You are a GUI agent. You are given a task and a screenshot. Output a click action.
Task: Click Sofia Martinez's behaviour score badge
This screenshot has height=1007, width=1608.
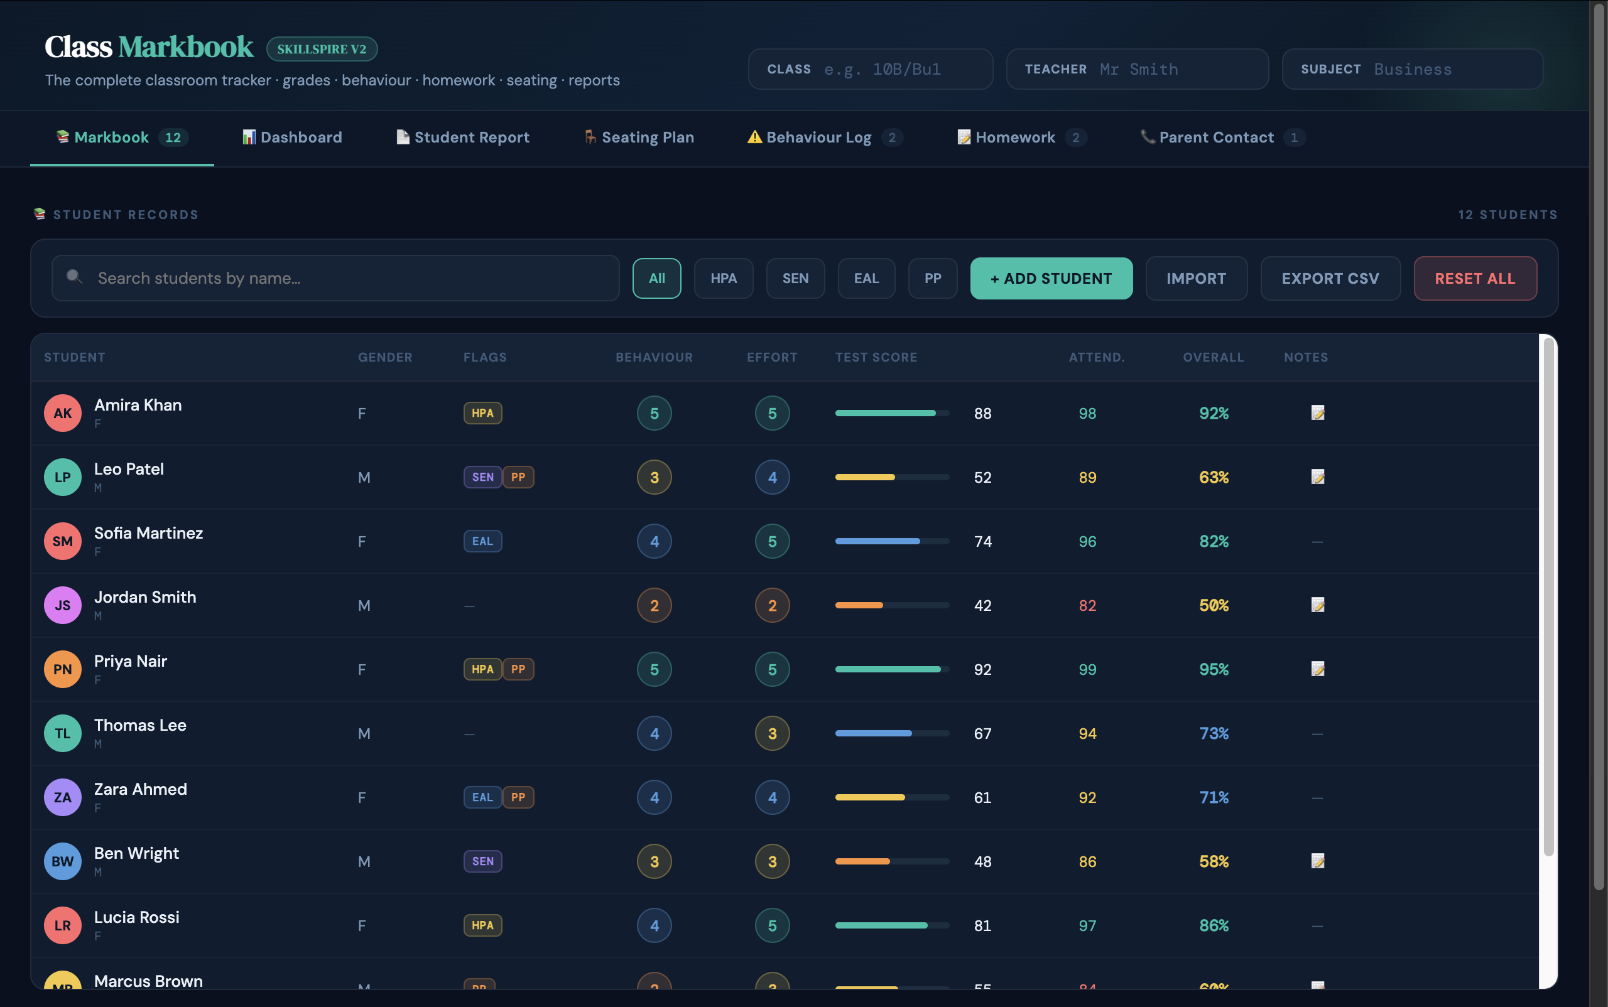coord(654,541)
